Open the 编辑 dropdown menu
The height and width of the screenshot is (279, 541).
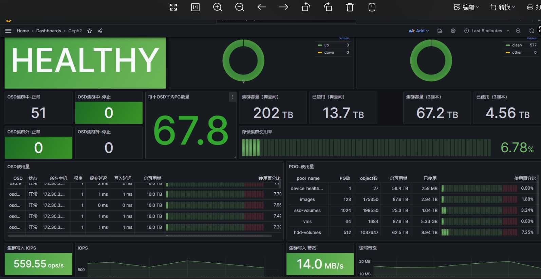pyautogui.click(x=467, y=7)
